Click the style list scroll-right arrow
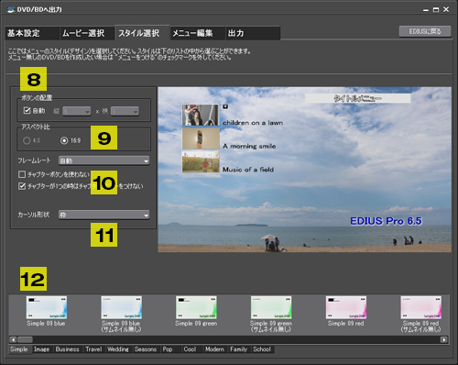 click(x=443, y=339)
